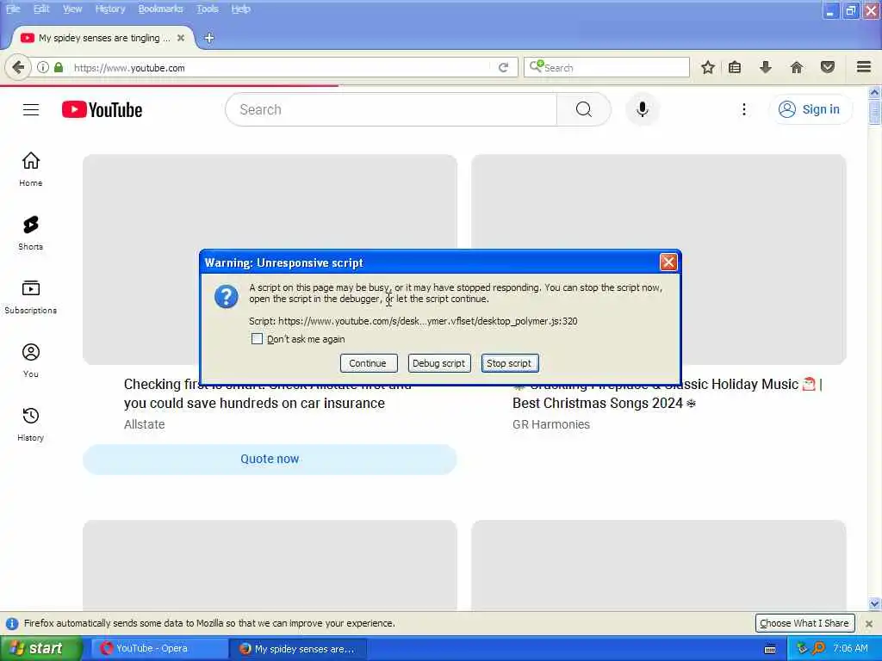Image resolution: width=882 pixels, height=661 pixels.
Task: Open Windows Start button
Action: pos(40,648)
